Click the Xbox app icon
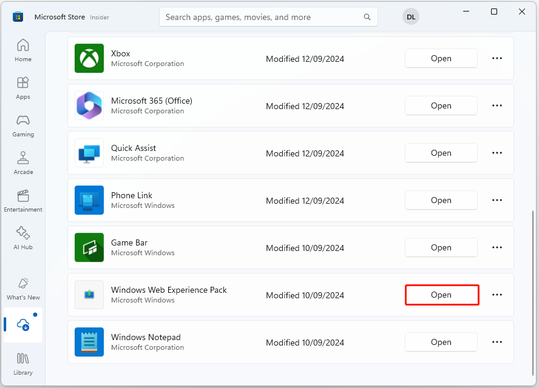The width and height of the screenshot is (539, 388). pyautogui.click(x=89, y=58)
